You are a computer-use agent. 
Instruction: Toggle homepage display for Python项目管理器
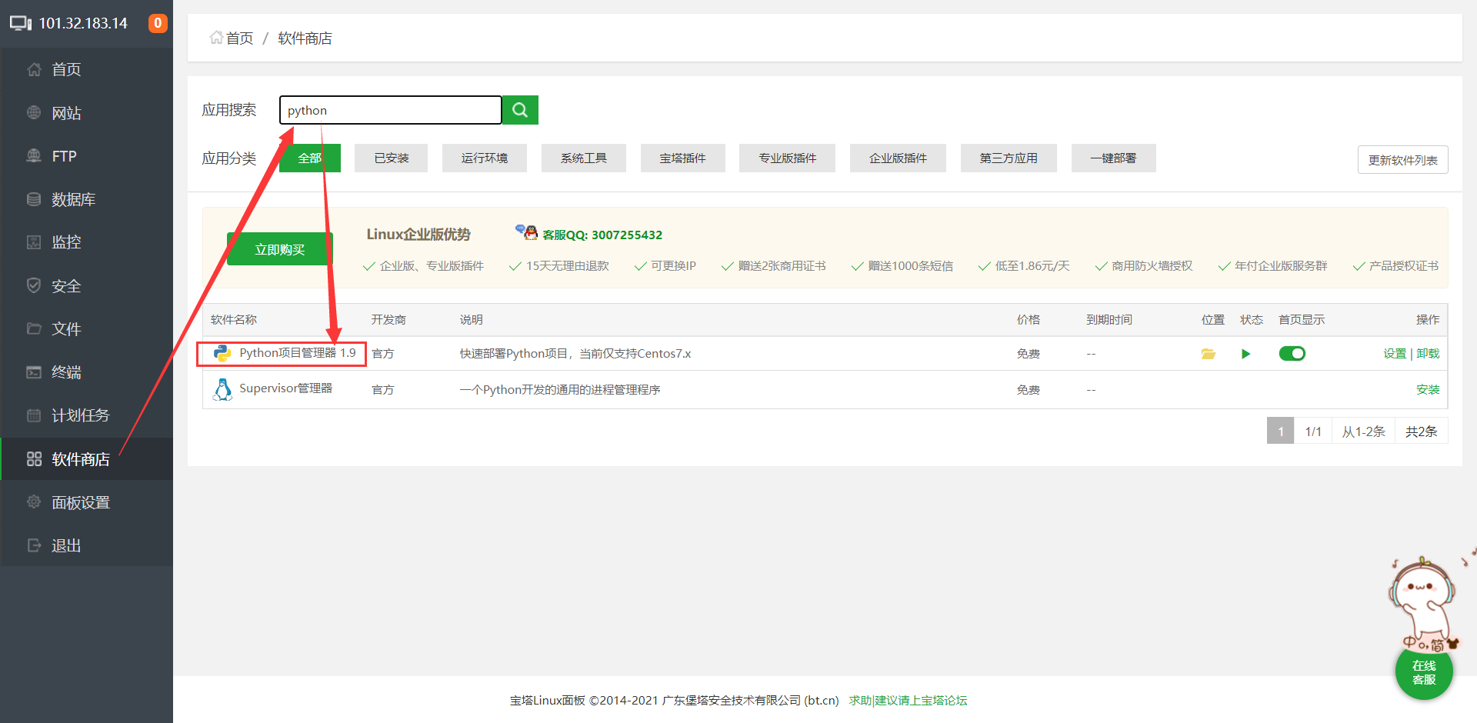[1292, 354]
